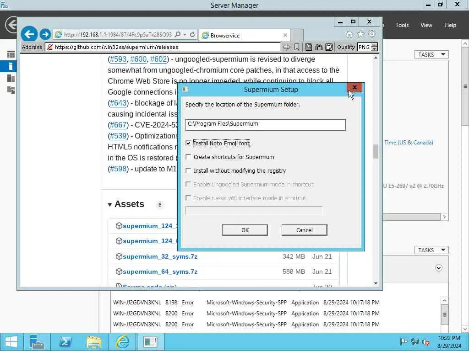Close the Browservice tab
This screenshot has height=351, width=469.
(285, 35)
